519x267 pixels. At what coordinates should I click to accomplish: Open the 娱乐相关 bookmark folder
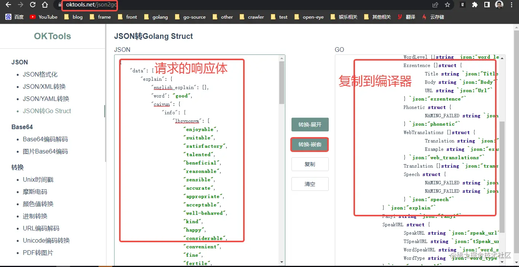[x=344, y=17]
